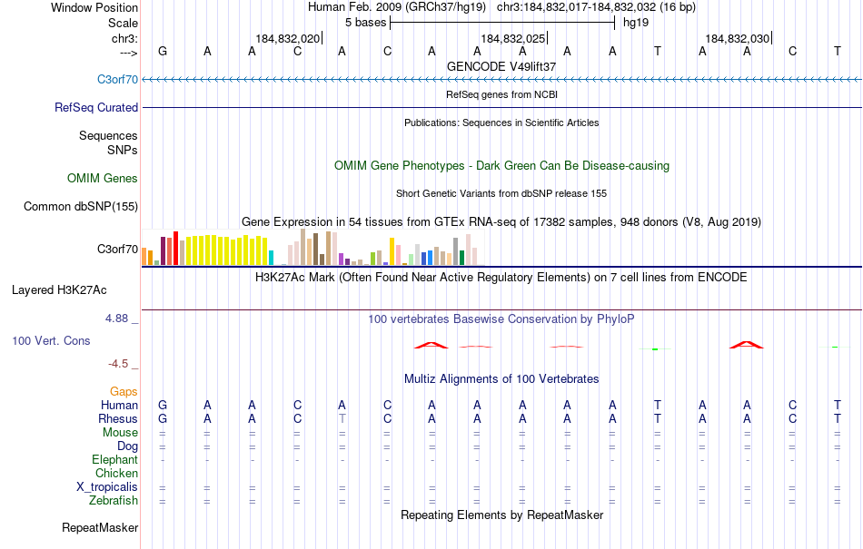Screen dimensions: 863x549
Task: Open the GTEx Gene Expression track title
Action: click(x=501, y=222)
